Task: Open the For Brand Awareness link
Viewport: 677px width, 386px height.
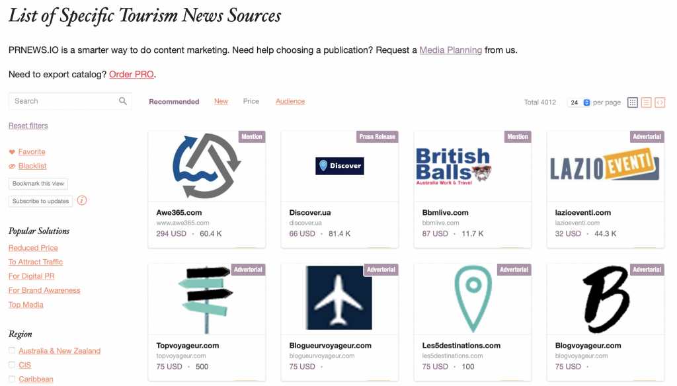Action: coord(44,291)
